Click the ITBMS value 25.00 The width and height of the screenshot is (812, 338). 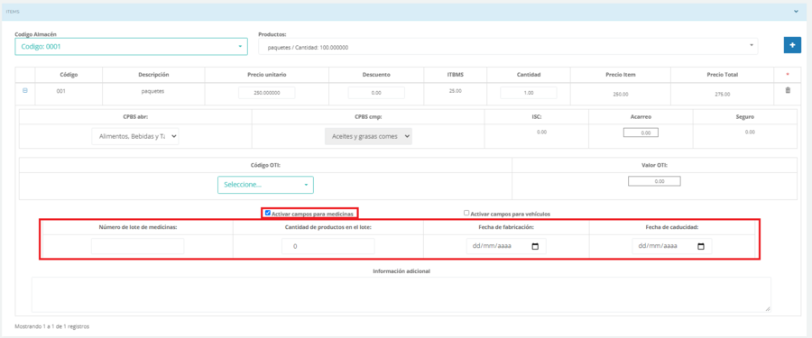click(456, 90)
